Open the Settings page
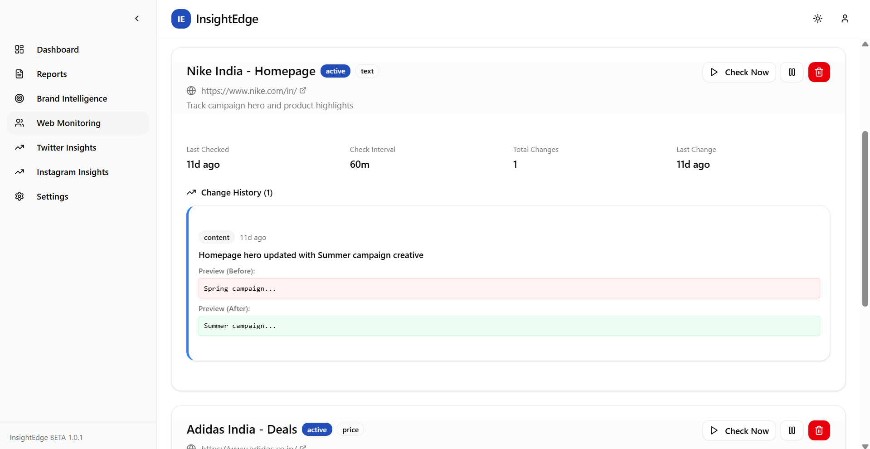The height and width of the screenshot is (449, 870). pyautogui.click(x=53, y=196)
